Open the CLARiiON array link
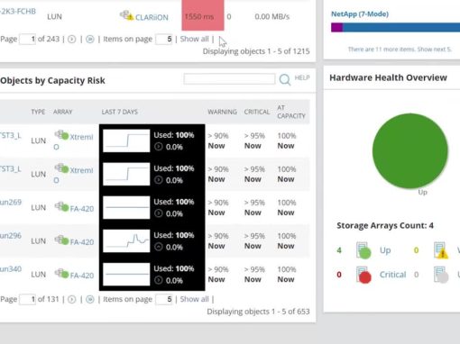460x344 pixels. [x=152, y=17]
